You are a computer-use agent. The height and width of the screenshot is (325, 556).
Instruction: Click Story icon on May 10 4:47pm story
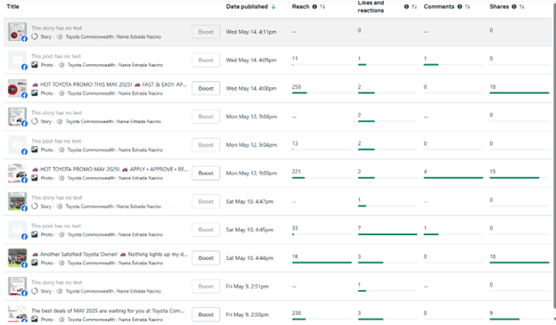pos(35,207)
